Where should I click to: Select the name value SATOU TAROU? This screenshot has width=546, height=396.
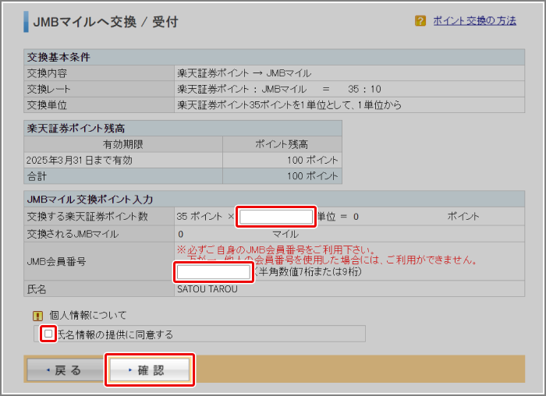207,289
